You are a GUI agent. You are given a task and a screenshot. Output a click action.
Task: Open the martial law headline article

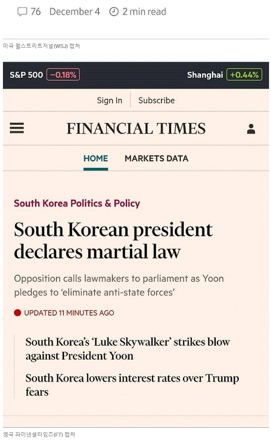click(x=113, y=240)
